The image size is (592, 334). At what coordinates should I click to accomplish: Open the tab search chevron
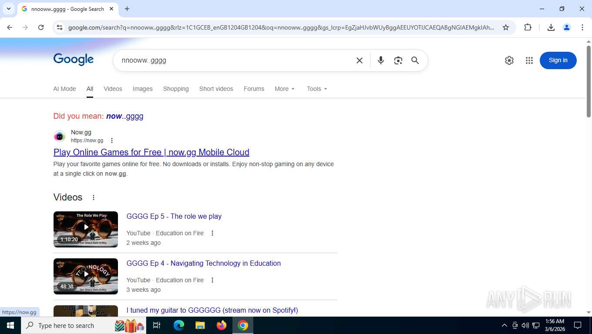pyautogui.click(x=9, y=9)
